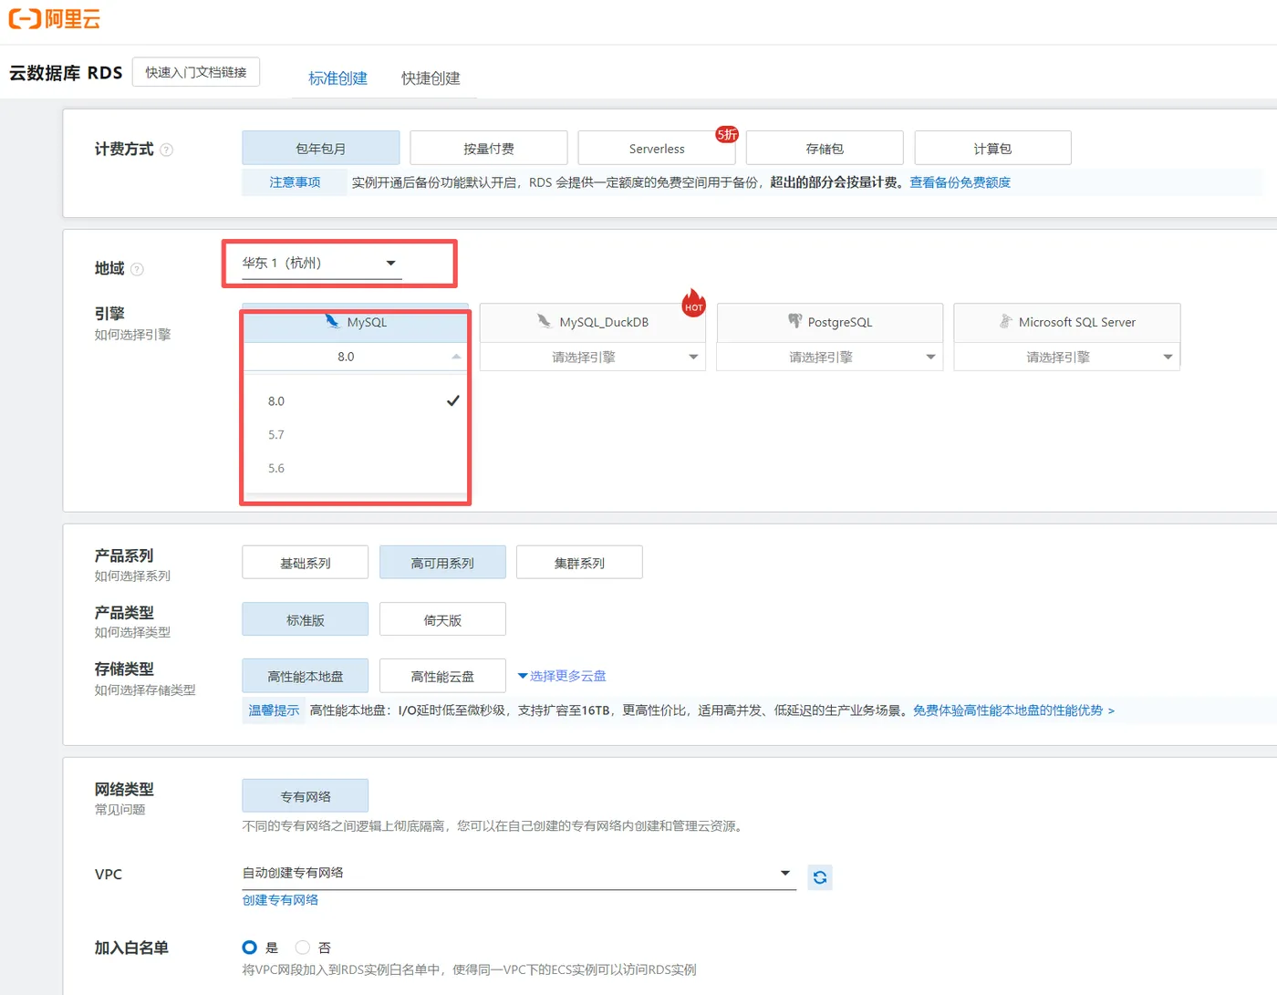Open 如何选择存储类型 help link

145,689
